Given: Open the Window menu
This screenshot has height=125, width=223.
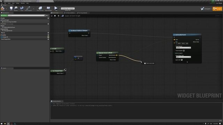Looking at the screenshot, I should [x=23, y=3].
